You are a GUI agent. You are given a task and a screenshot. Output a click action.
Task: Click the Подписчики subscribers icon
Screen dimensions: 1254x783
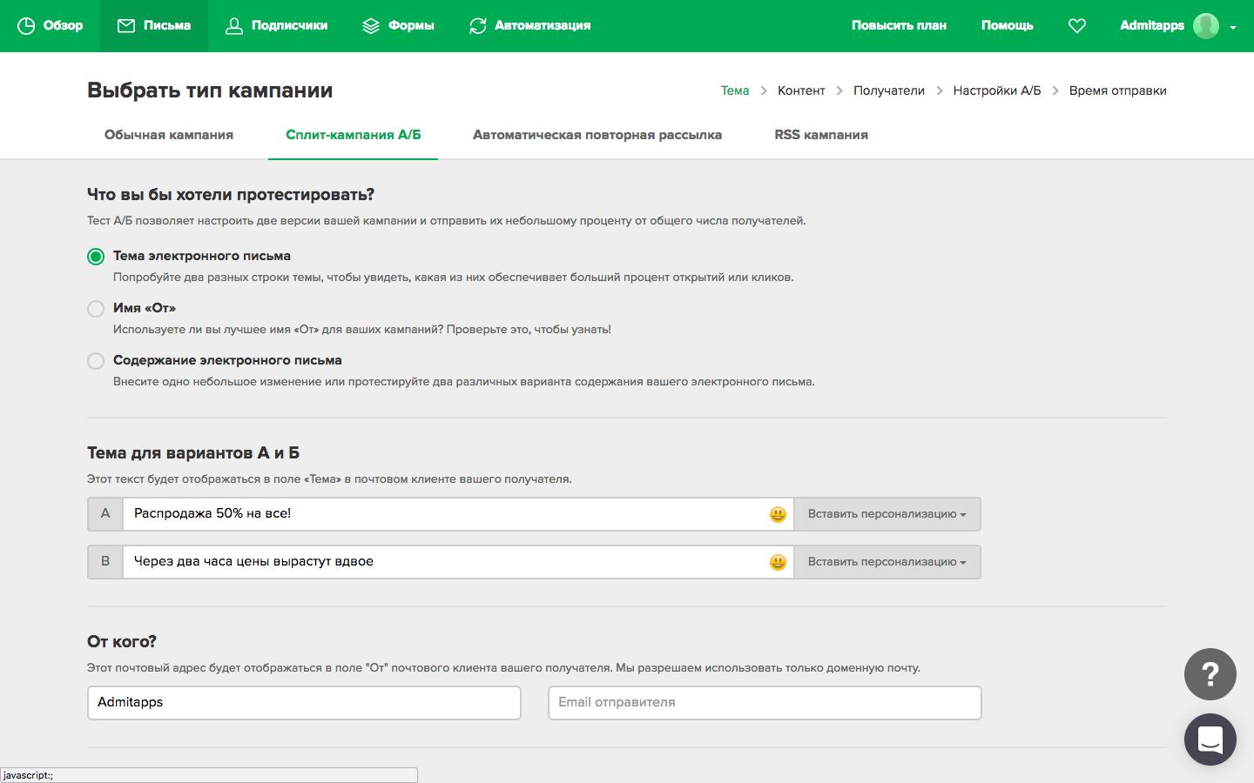[x=233, y=25]
